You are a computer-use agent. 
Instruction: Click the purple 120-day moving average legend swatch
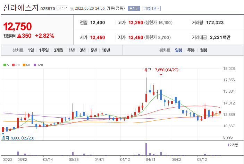[35, 65]
